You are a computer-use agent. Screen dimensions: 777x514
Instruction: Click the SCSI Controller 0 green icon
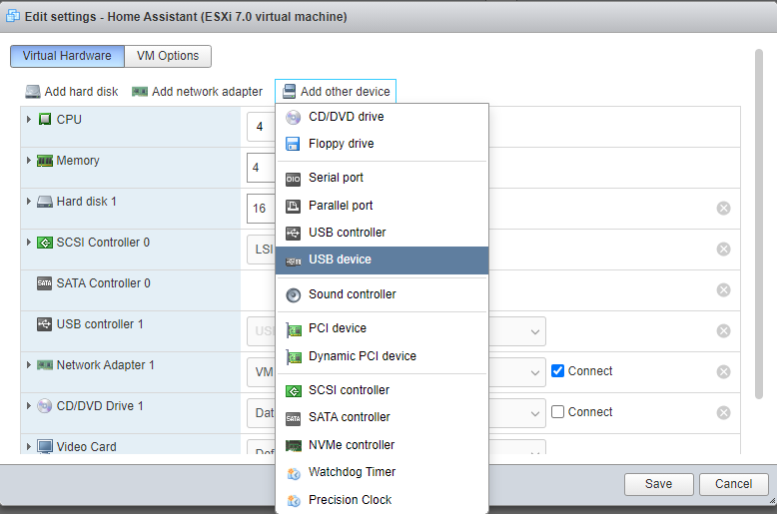pyautogui.click(x=45, y=243)
